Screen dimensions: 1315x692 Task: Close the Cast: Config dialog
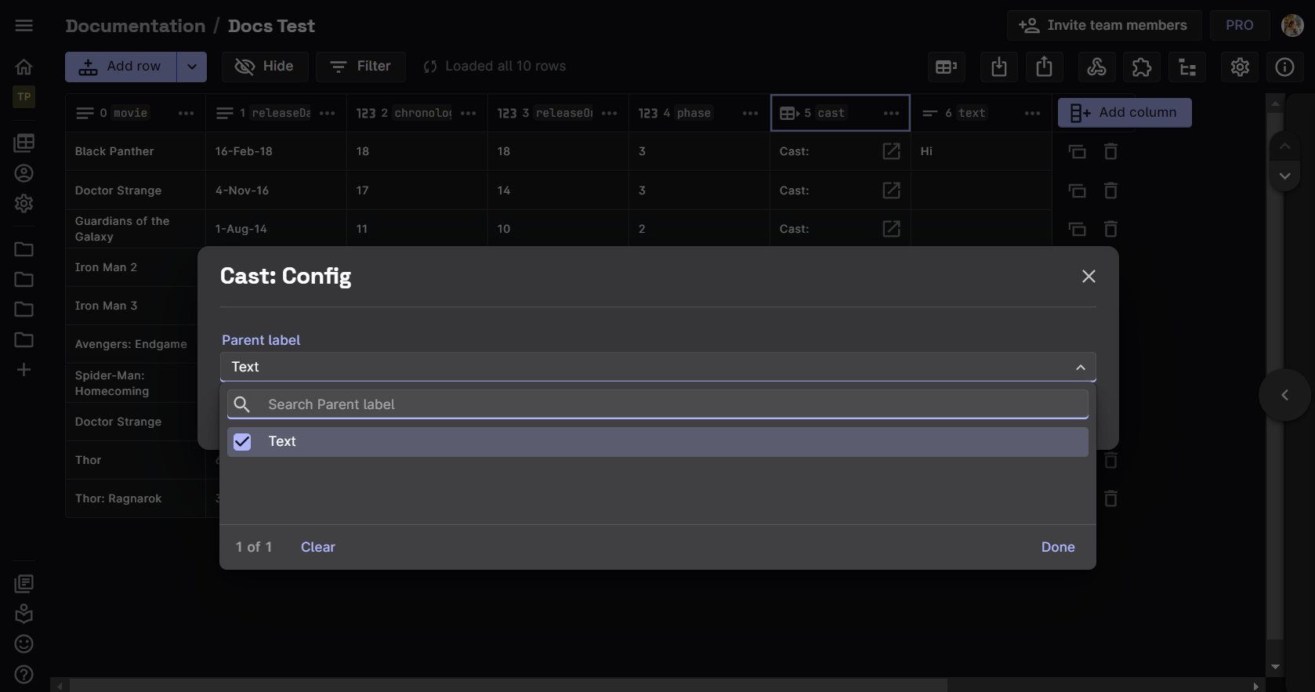[1088, 277]
